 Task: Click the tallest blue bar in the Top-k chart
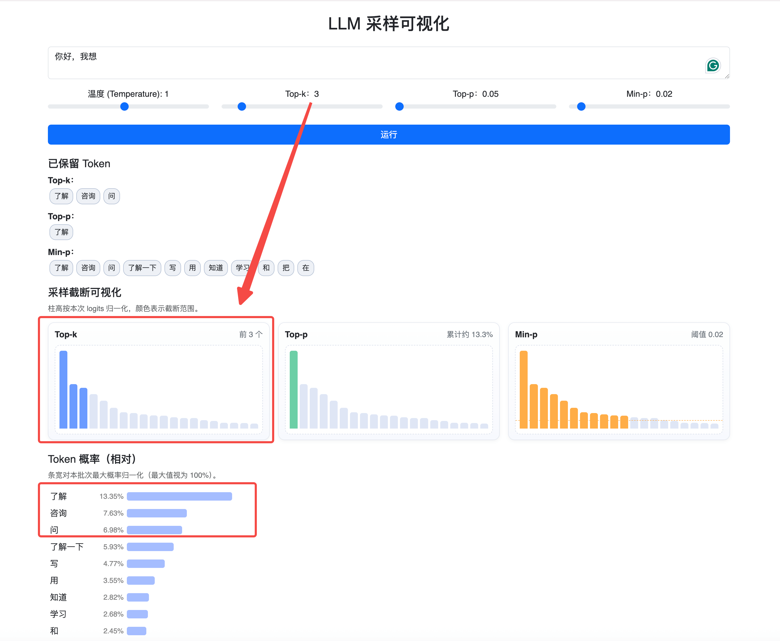(x=63, y=390)
